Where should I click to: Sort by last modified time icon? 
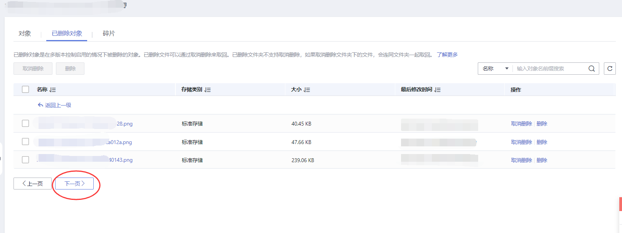point(437,90)
